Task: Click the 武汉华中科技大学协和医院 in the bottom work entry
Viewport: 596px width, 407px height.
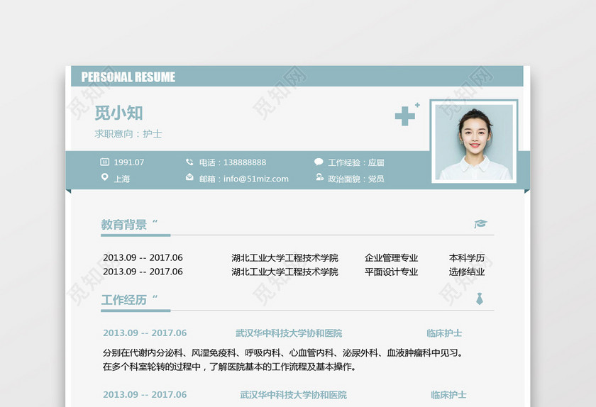Action: tap(294, 395)
